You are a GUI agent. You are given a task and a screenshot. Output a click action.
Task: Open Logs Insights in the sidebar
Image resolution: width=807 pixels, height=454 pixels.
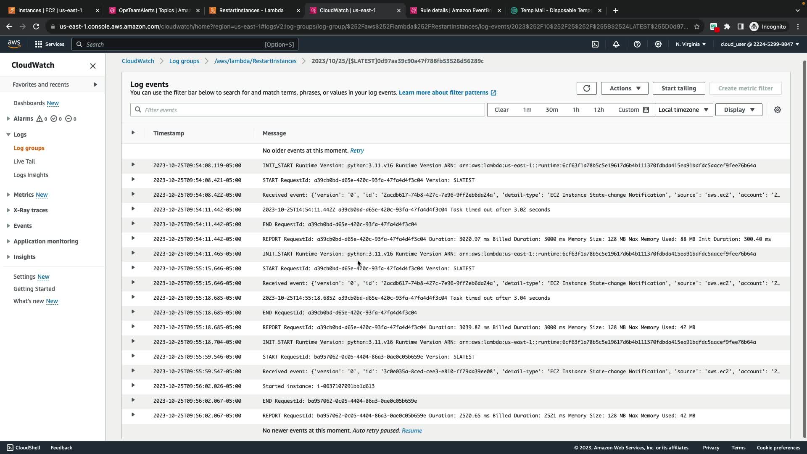coord(31,175)
